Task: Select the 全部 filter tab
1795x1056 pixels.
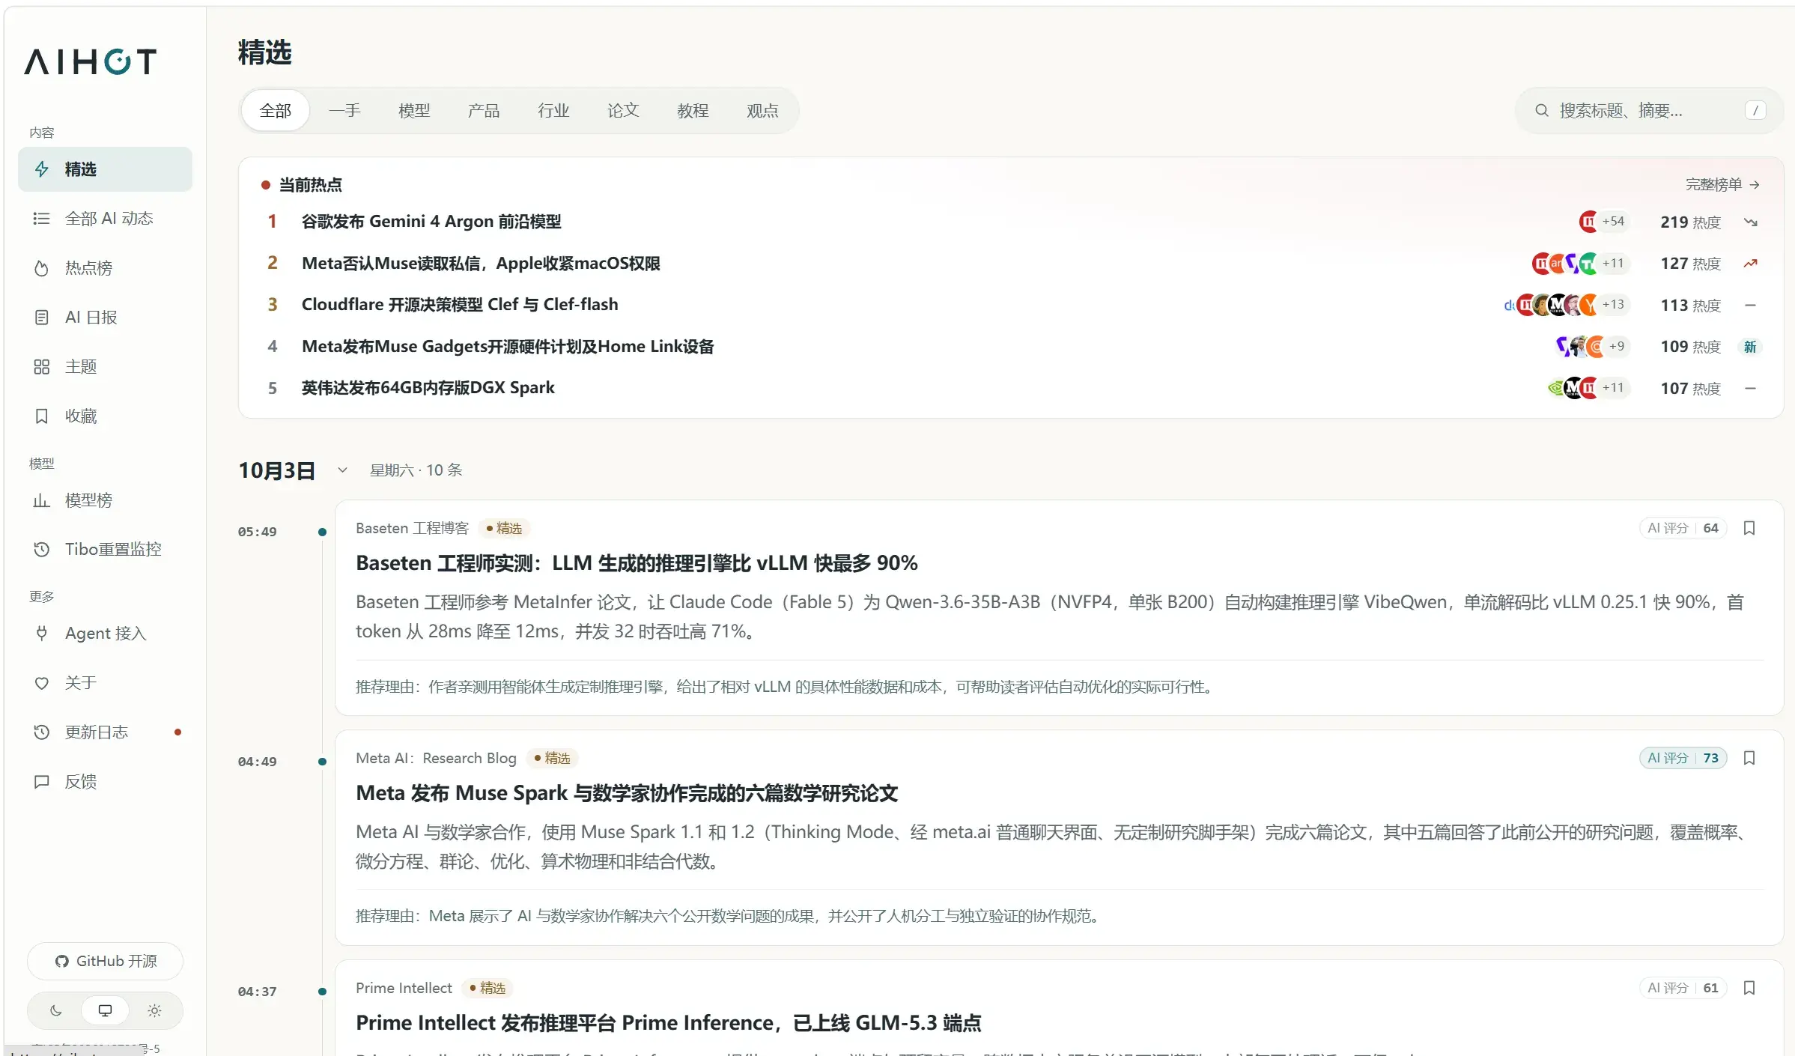Action: [276, 111]
